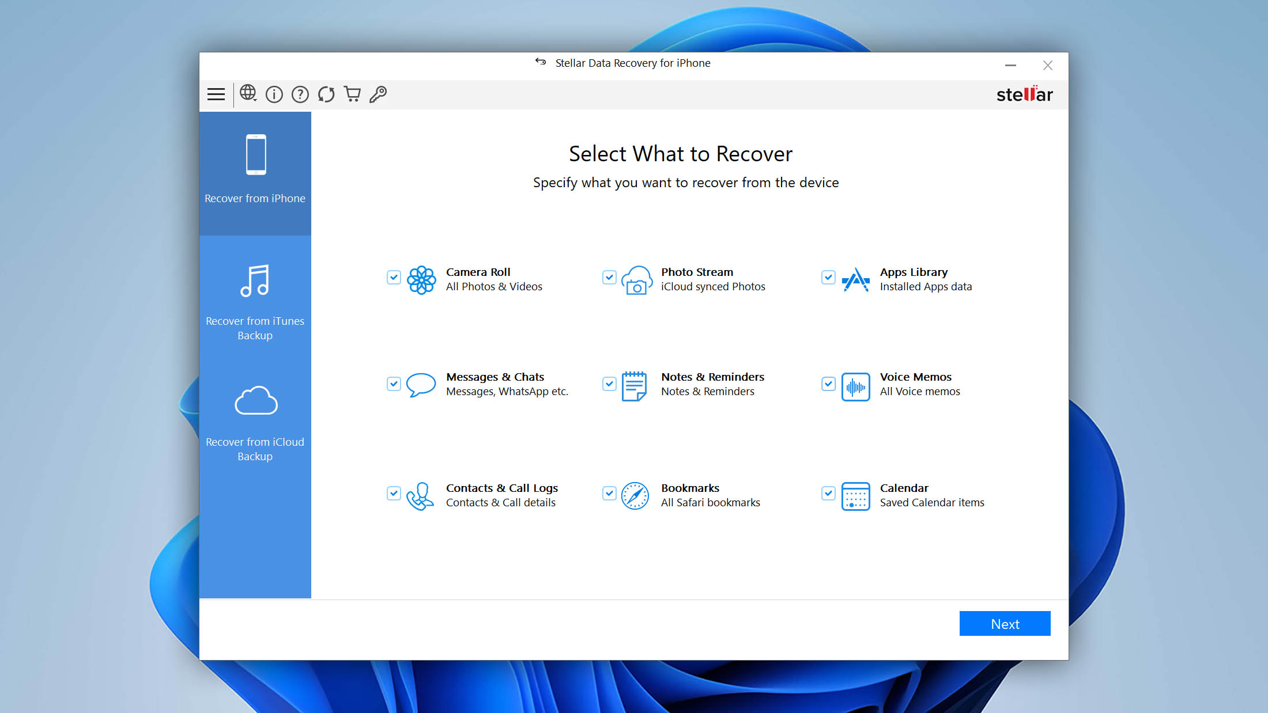Image resolution: width=1268 pixels, height=713 pixels.
Task: Click the 'Contacts & Call details' text
Action: (x=501, y=502)
